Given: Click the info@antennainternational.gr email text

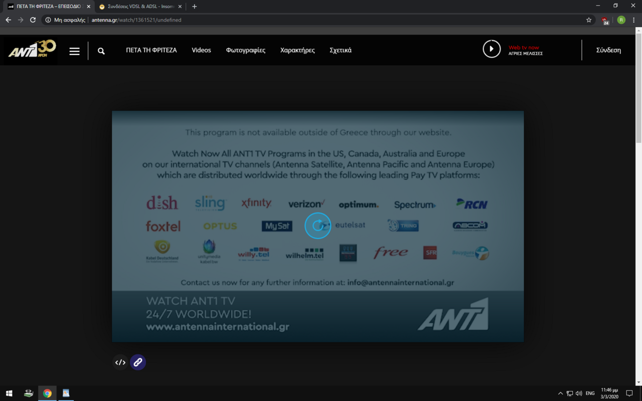Looking at the screenshot, I should coord(400,282).
